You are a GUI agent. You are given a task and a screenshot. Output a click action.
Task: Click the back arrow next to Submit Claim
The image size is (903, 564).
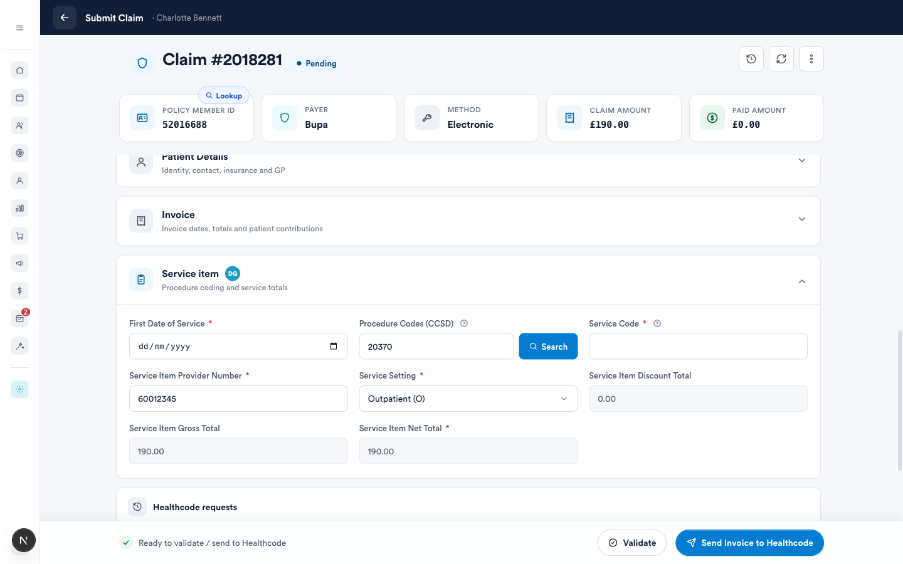(x=65, y=18)
